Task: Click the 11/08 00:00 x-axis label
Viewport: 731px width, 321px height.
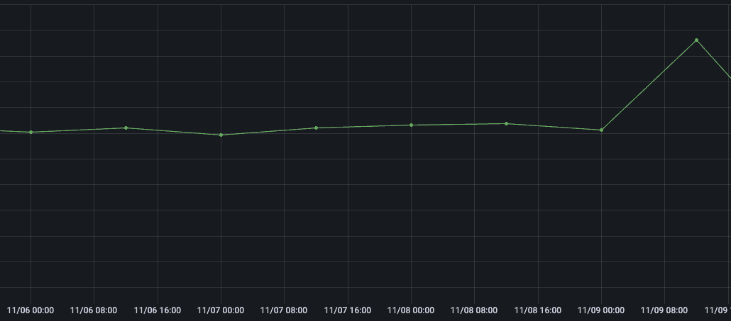Action: [x=411, y=310]
